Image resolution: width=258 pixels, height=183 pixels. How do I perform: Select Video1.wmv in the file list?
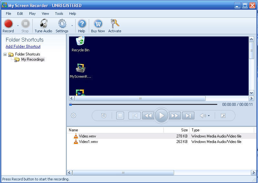point(88,142)
